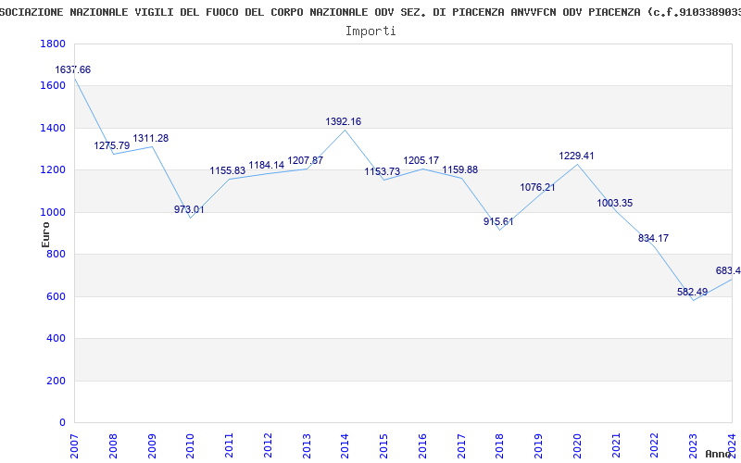741x463 pixels.
Task: Click the 2015 x-axis year label
Action: click(x=383, y=446)
